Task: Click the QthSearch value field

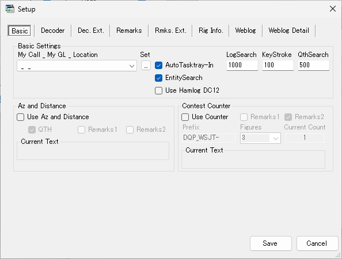Action: (313, 65)
